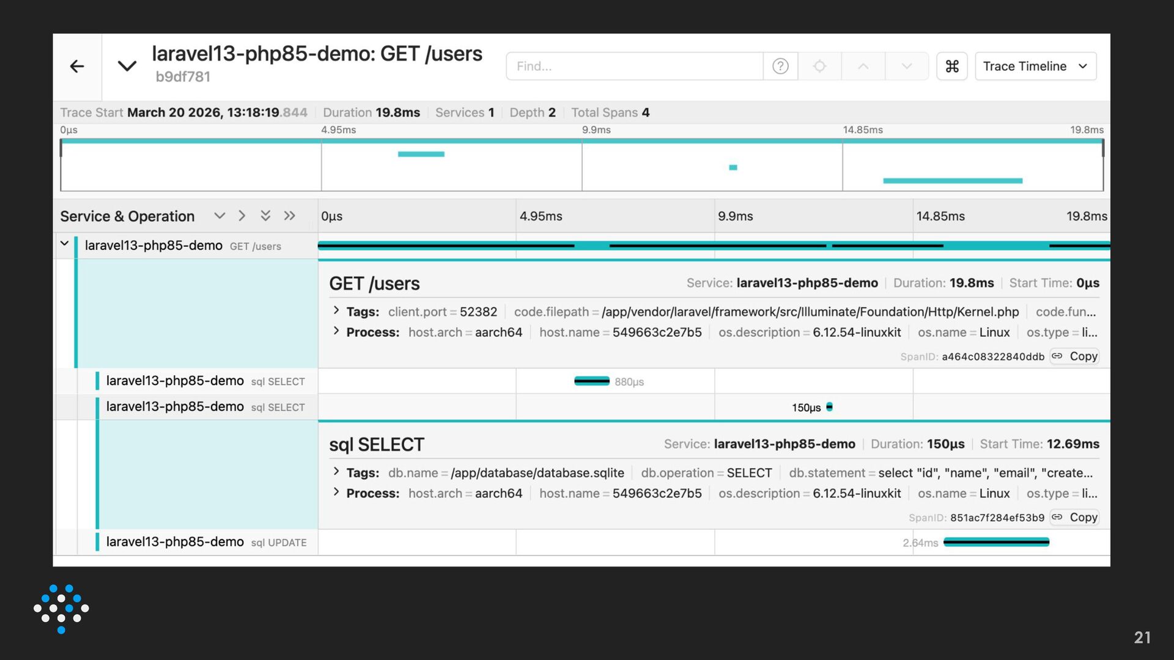
Task: Click the back arrow icon
Action: (x=77, y=66)
